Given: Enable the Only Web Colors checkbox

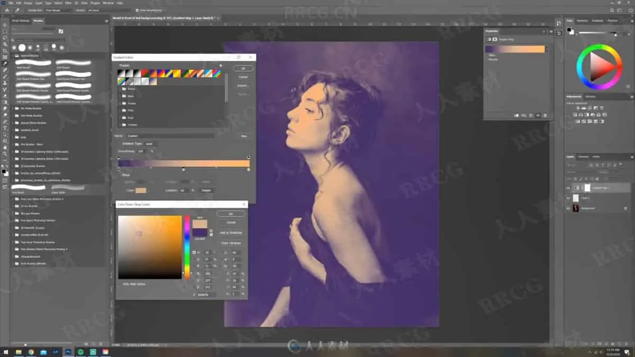Looking at the screenshot, I should [120, 284].
